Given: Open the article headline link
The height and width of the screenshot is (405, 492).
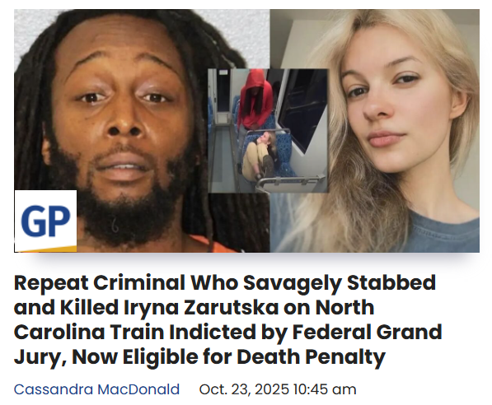Looking at the screenshot, I should 227,319.
